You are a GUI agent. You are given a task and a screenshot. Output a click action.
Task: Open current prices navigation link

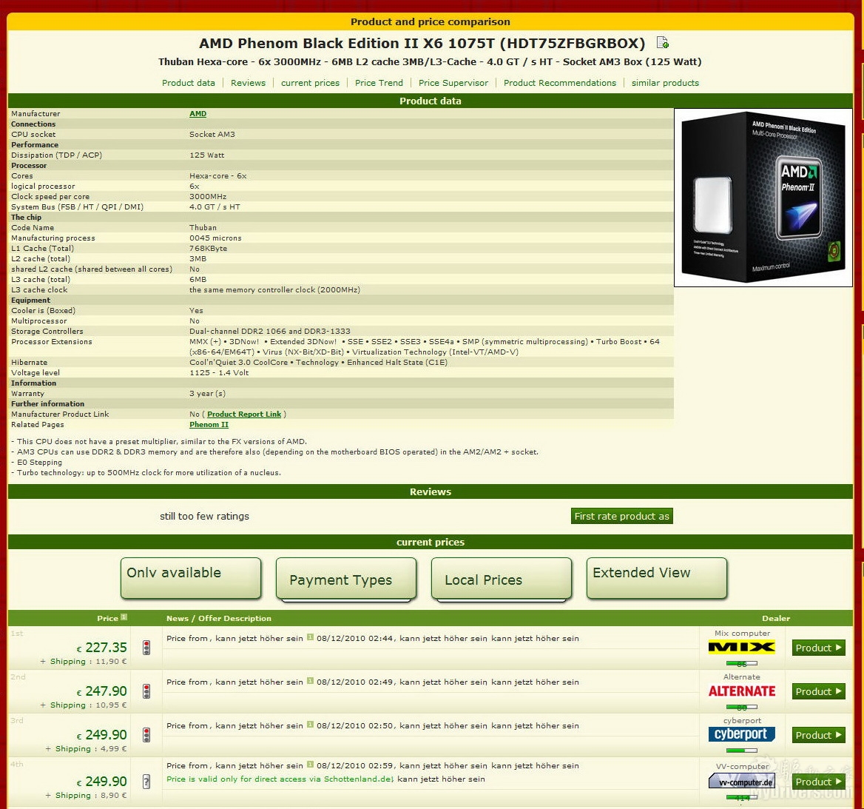point(310,83)
